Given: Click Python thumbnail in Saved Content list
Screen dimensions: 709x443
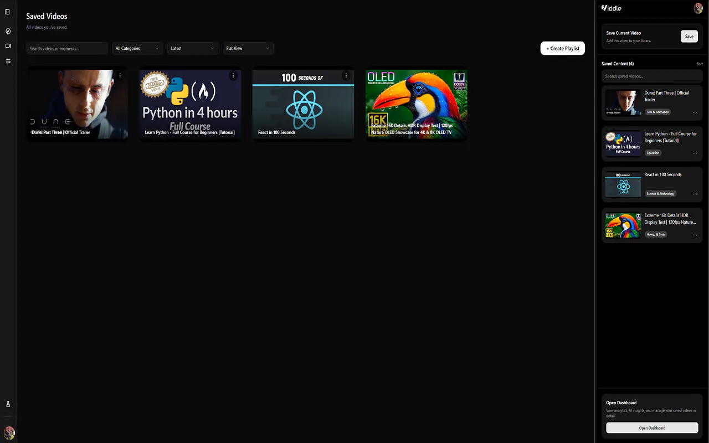Looking at the screenshot, I should [623, 143].
